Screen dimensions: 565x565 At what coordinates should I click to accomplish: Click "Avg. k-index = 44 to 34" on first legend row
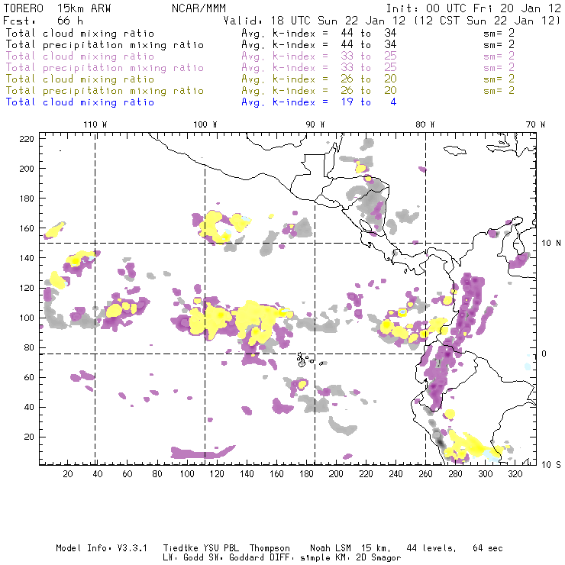(319, 33)
